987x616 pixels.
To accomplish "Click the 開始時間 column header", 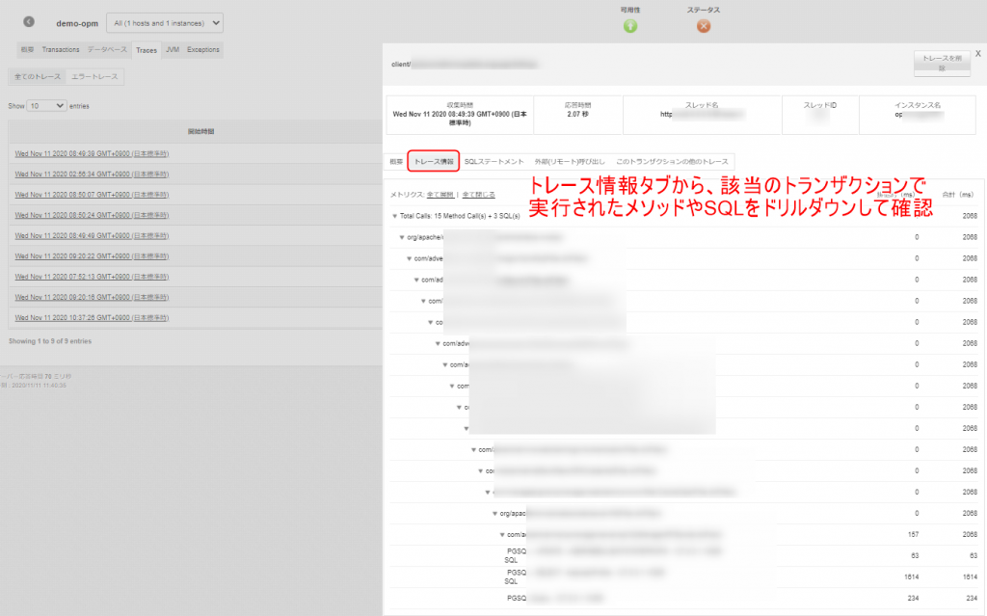I will [200, 132].
